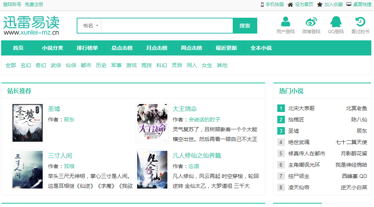Click the 免费注册 link
Viewport: 374px width, 207px height.
[x=34, y=5]
